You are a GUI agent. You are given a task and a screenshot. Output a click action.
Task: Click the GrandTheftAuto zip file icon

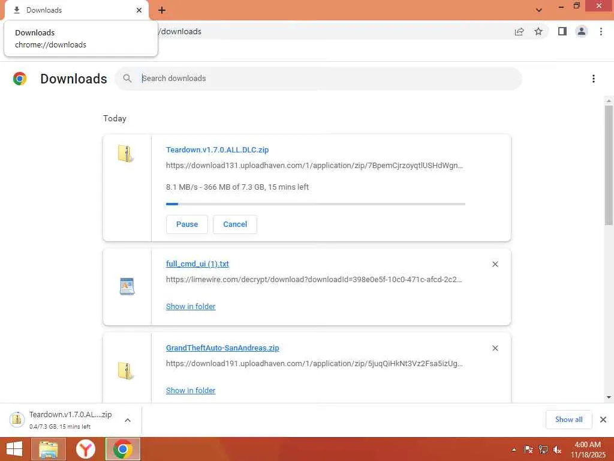(x=126, y=371)
